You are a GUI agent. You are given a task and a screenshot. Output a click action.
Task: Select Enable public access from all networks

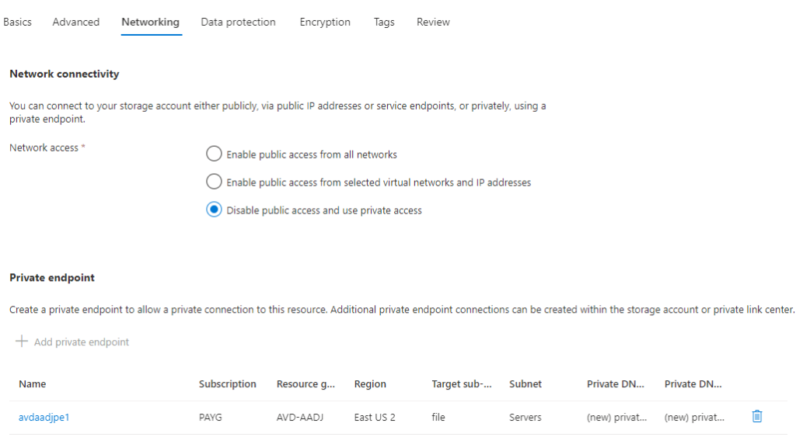click(214, 154)
